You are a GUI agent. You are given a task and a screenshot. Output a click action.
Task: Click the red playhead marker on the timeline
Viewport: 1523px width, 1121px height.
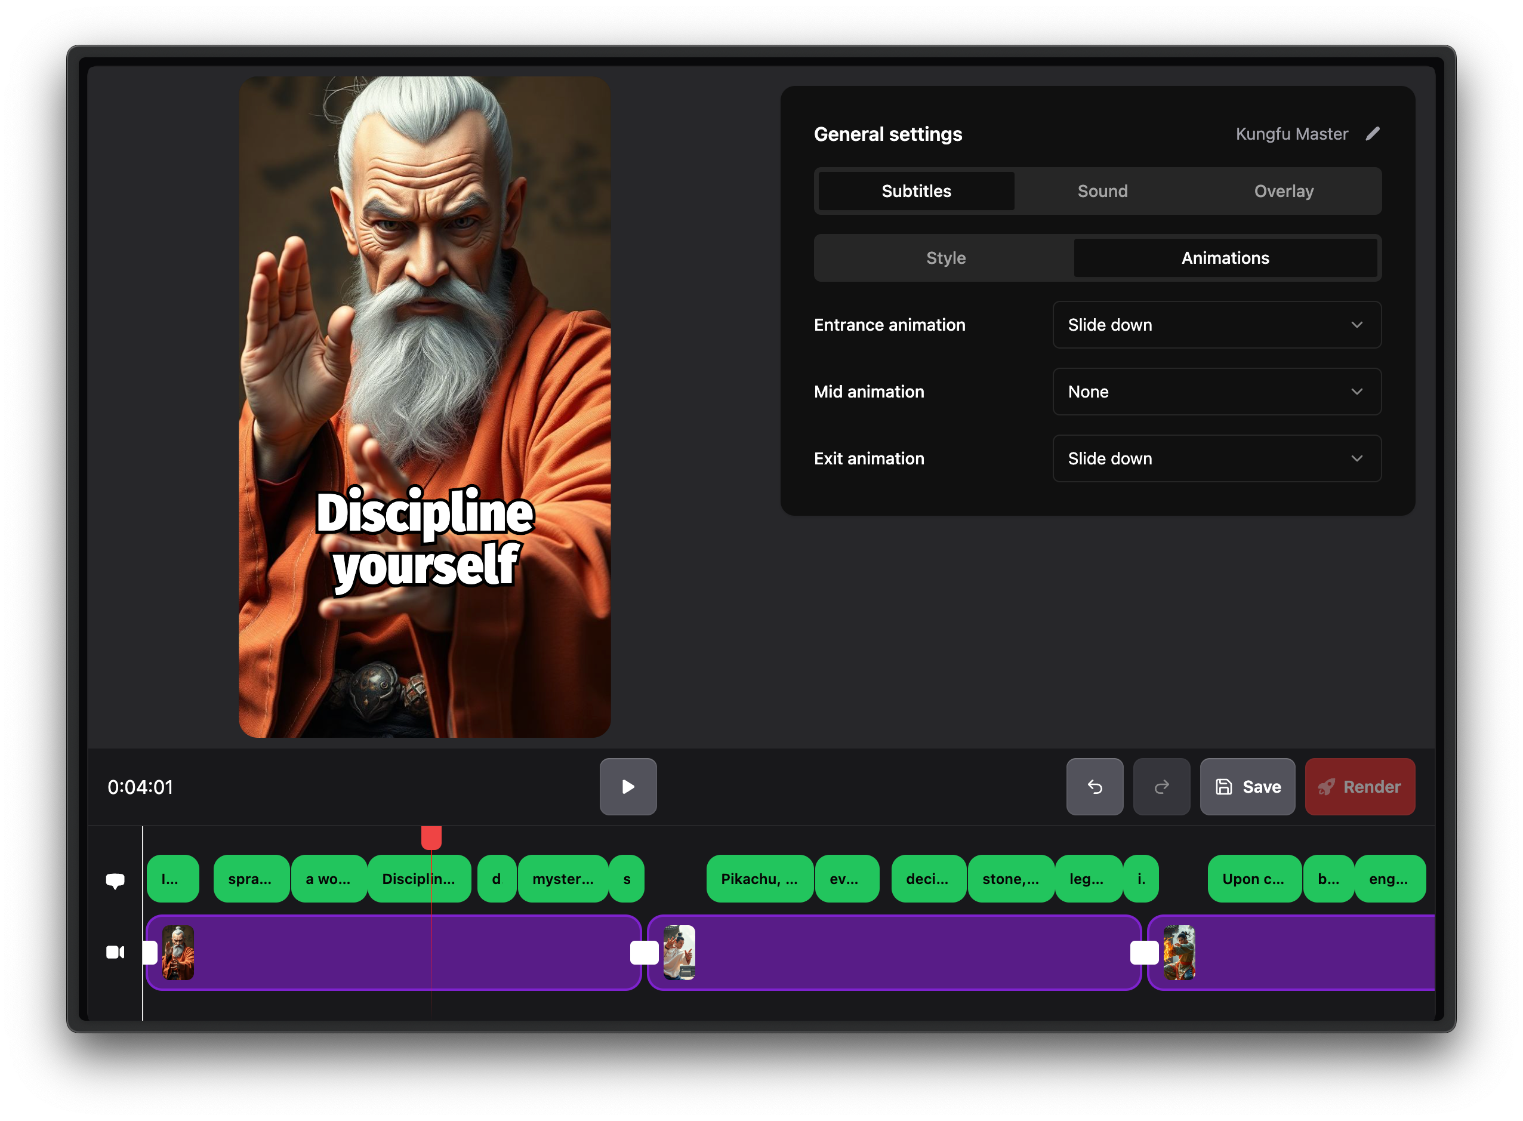431,837
